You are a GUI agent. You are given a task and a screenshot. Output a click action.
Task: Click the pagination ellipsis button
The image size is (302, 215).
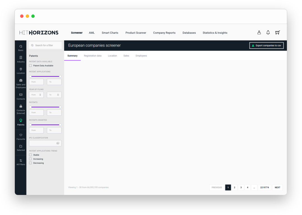click(254, 188)
